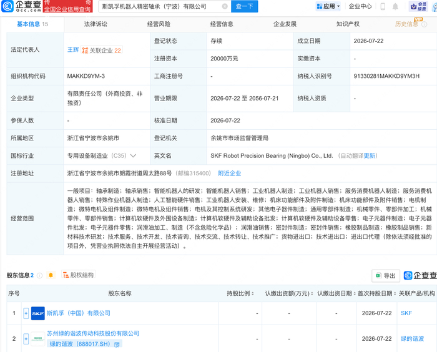Viewport: 437px width, 352px height.
Task: Open notifications bell in top header
Action: click(395, 6)
